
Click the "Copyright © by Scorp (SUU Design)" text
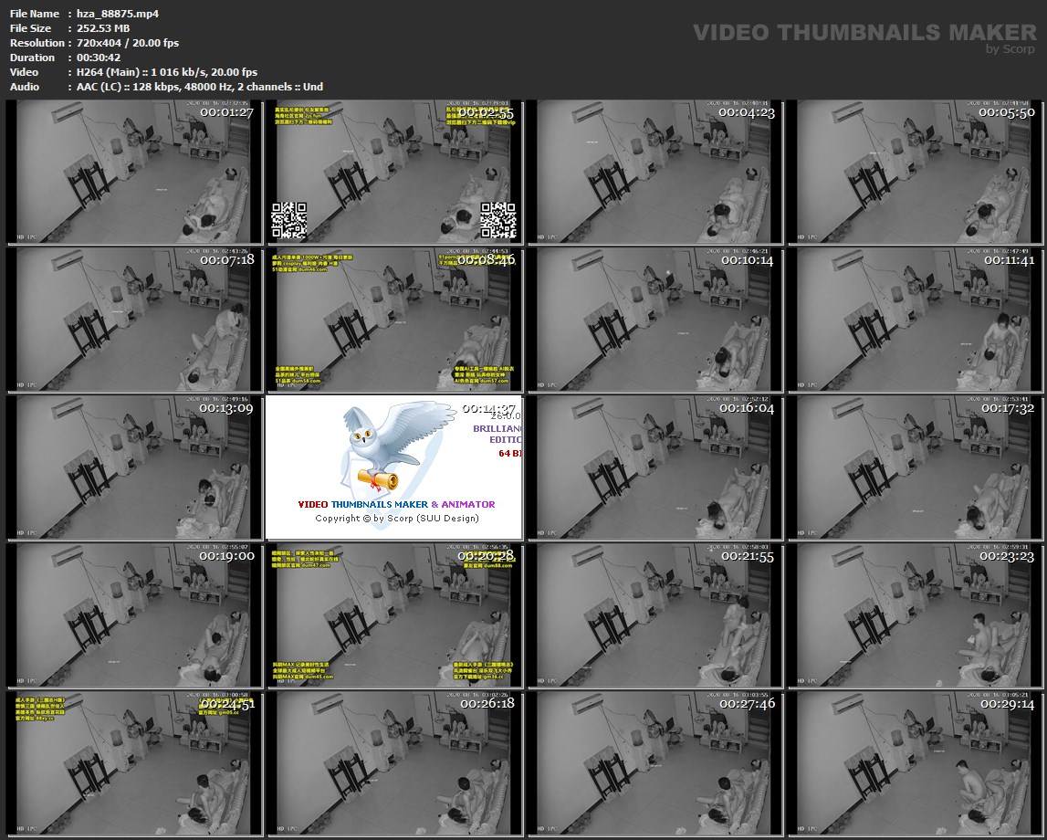pyautogui.click(x=396, y=518)
